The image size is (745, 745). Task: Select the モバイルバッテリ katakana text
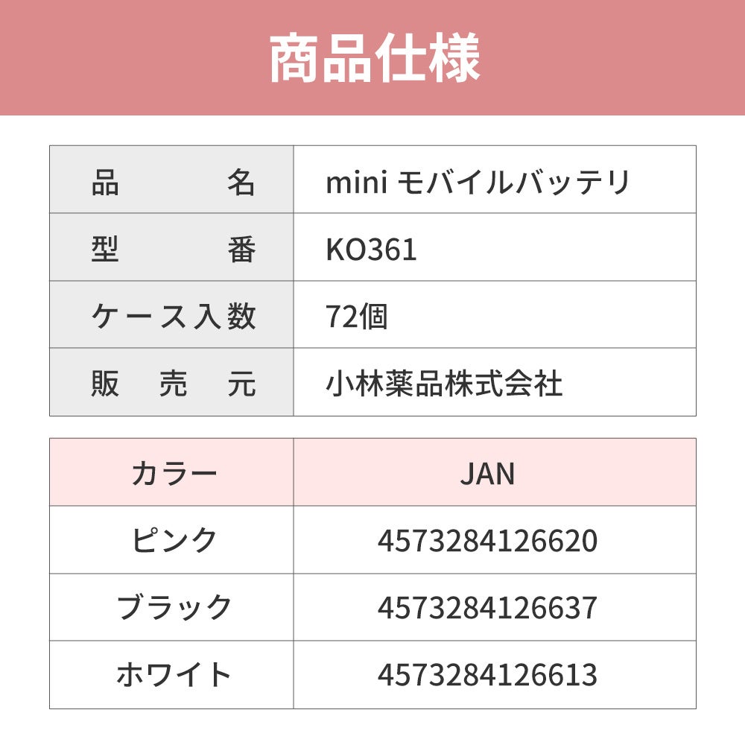514,183
